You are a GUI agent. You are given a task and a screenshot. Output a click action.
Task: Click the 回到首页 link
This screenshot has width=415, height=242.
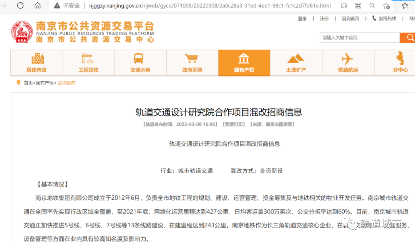click(x=350, y=18)
